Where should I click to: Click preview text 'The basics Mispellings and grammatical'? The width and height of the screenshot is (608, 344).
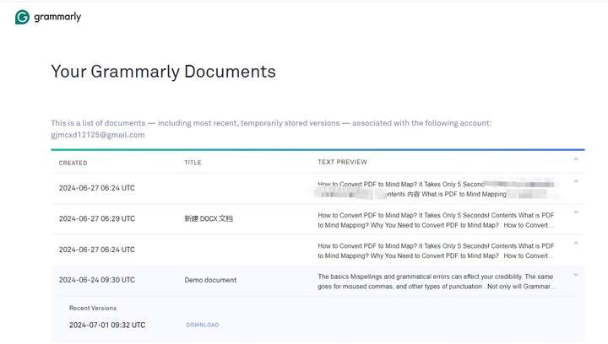pos(376,277)
